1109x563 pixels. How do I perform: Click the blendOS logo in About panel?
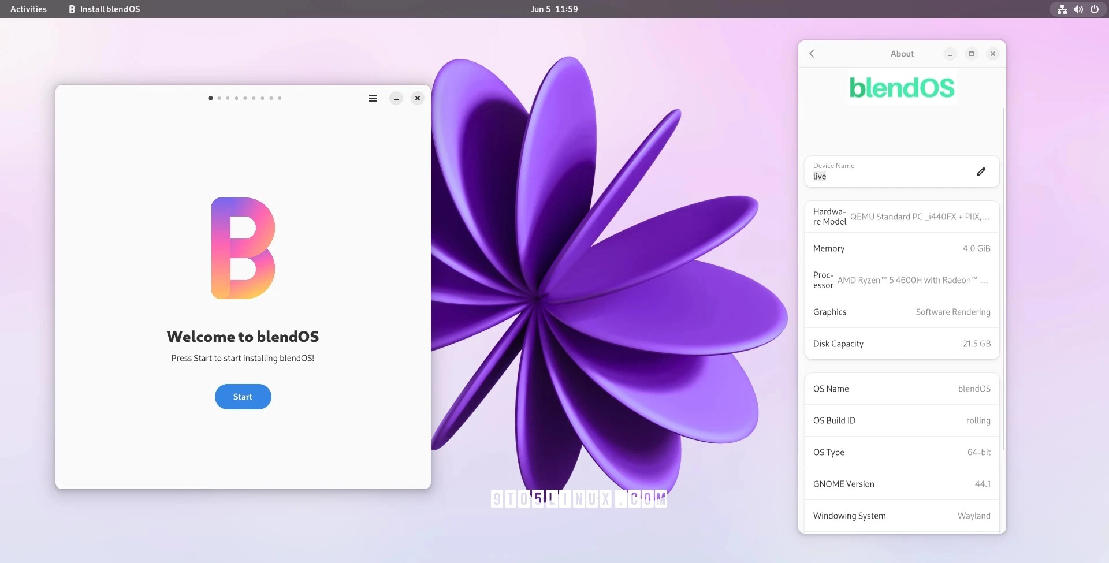point(902,88)
